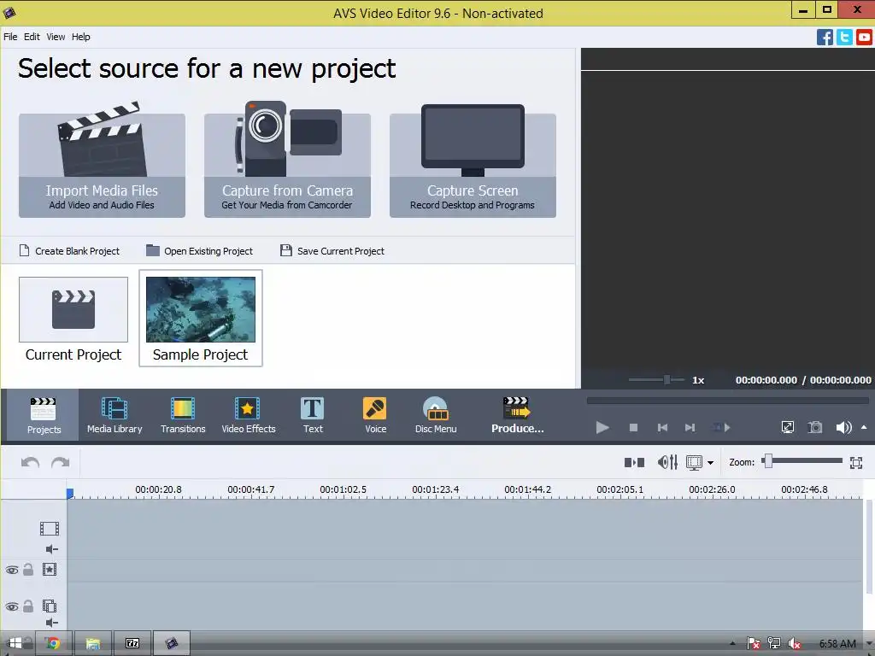Open the Edit menu

[32, 37]
